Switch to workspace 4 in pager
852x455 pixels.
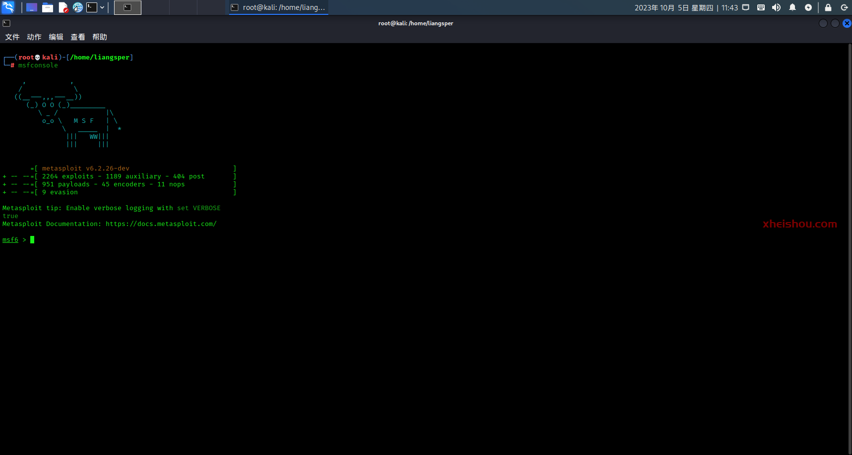pos(211,7)
